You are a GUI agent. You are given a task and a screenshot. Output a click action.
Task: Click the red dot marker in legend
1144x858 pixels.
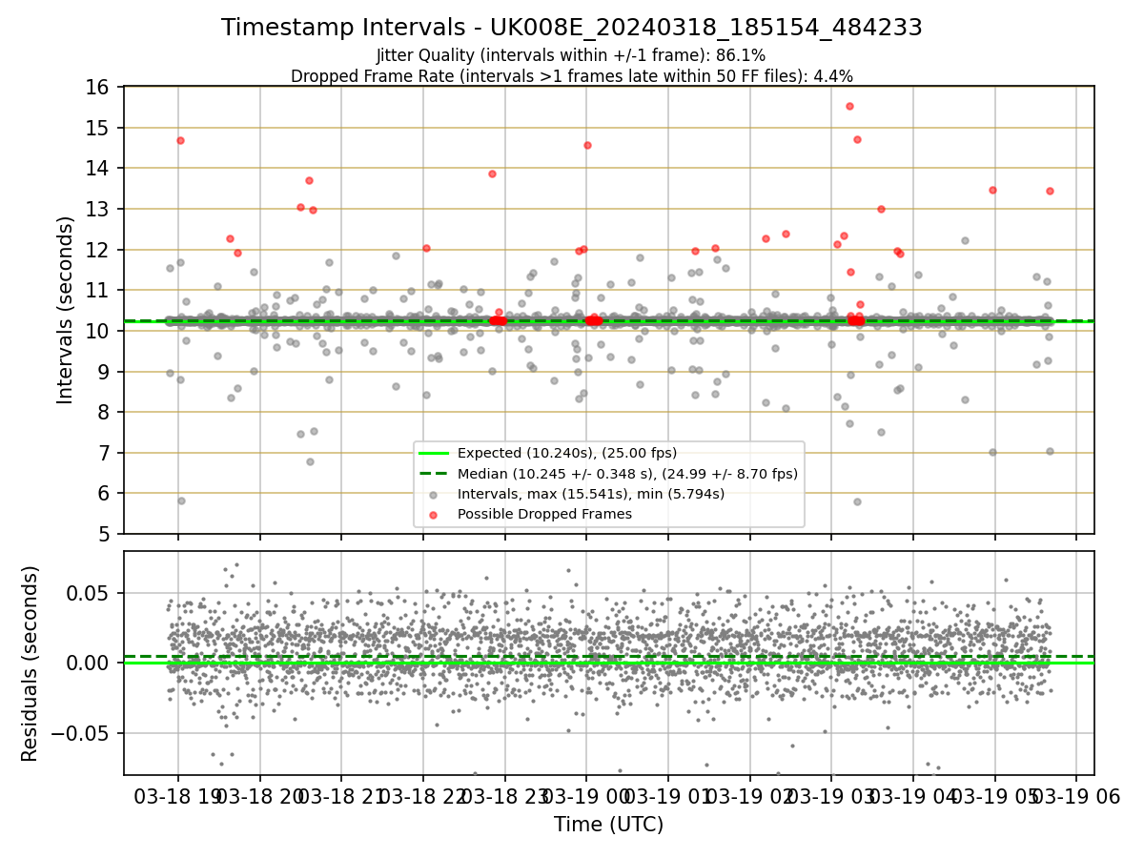pyautogui.click(x=434, y=515)
